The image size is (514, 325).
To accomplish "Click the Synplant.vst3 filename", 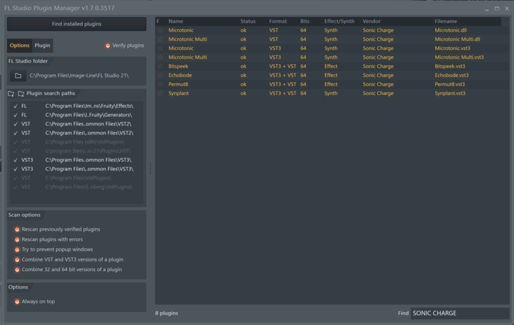I will [x=450, y=93].
